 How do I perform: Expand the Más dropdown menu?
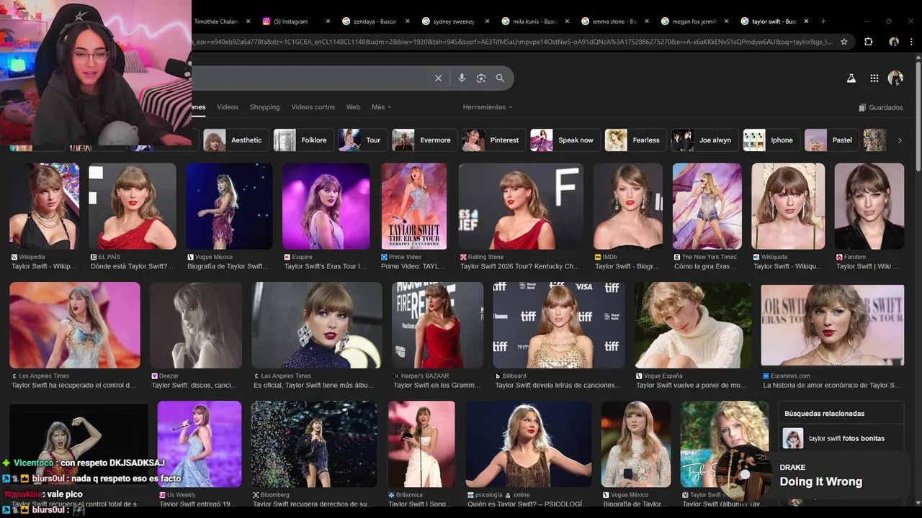point(381,107)
